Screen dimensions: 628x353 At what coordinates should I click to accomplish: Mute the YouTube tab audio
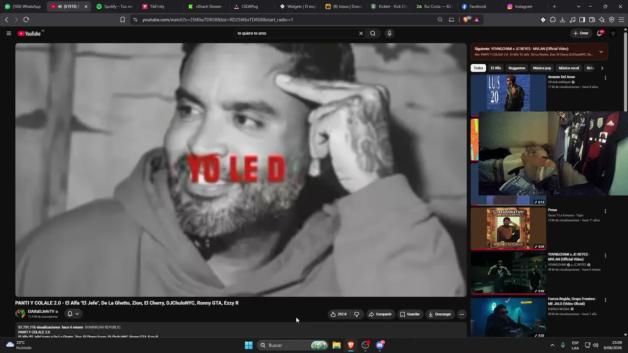click(59, 6)
